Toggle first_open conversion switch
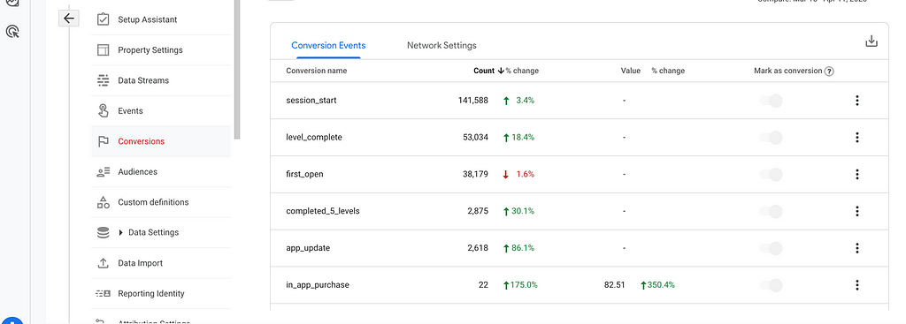Screen dimensions: 906x324 [771, 174]
